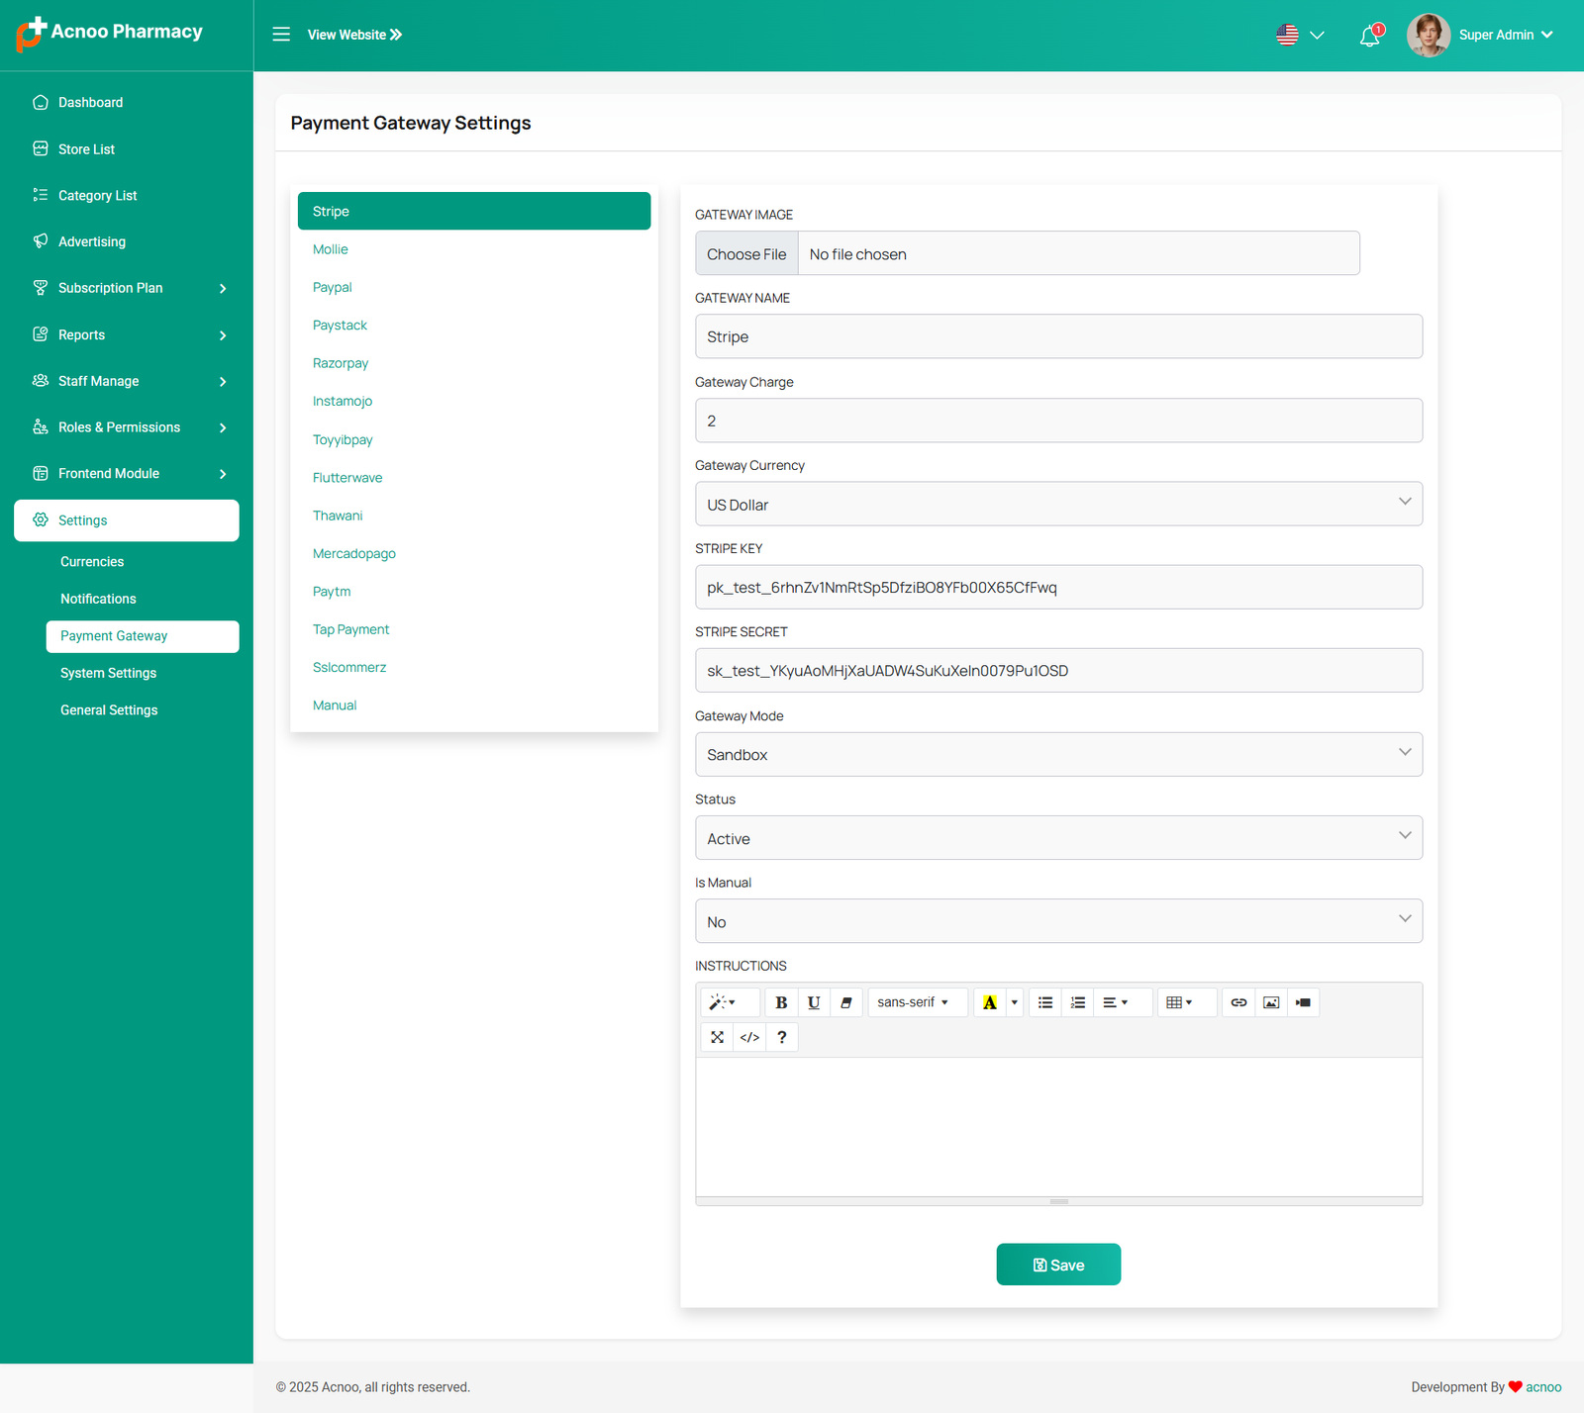Open the Gateway Mode dropdown

[x=1058, y=754]
